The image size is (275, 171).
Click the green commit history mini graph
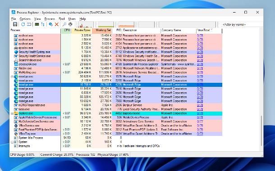click(x=106, y=24)
